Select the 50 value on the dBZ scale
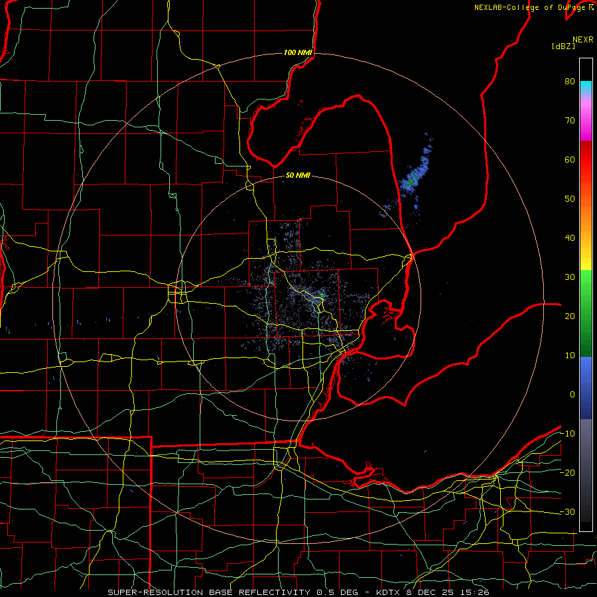 (570, 199)
